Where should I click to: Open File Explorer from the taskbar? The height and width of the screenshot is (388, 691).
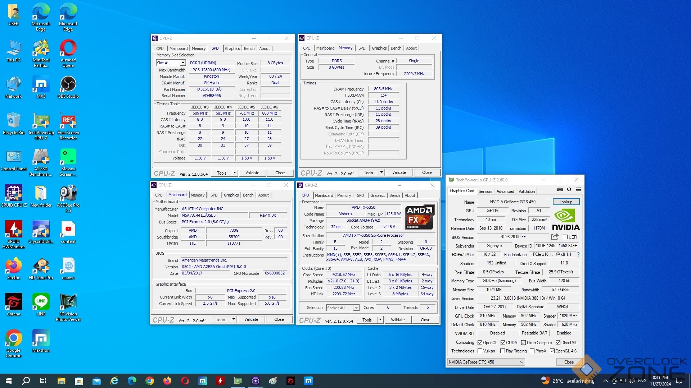coord(61,381)
